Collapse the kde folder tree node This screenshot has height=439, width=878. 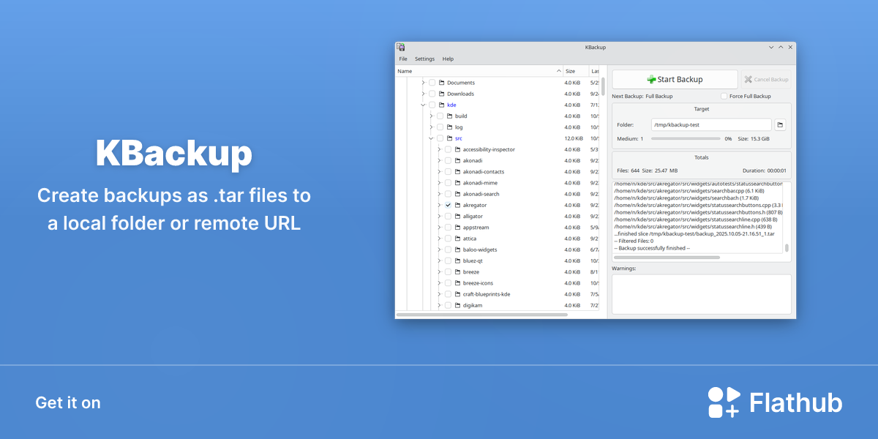423,105
